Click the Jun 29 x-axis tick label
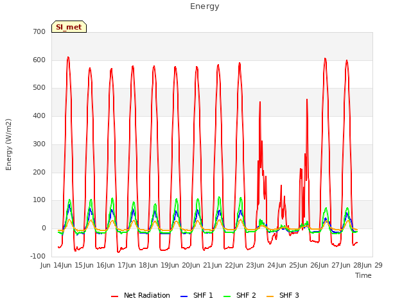 372,265
